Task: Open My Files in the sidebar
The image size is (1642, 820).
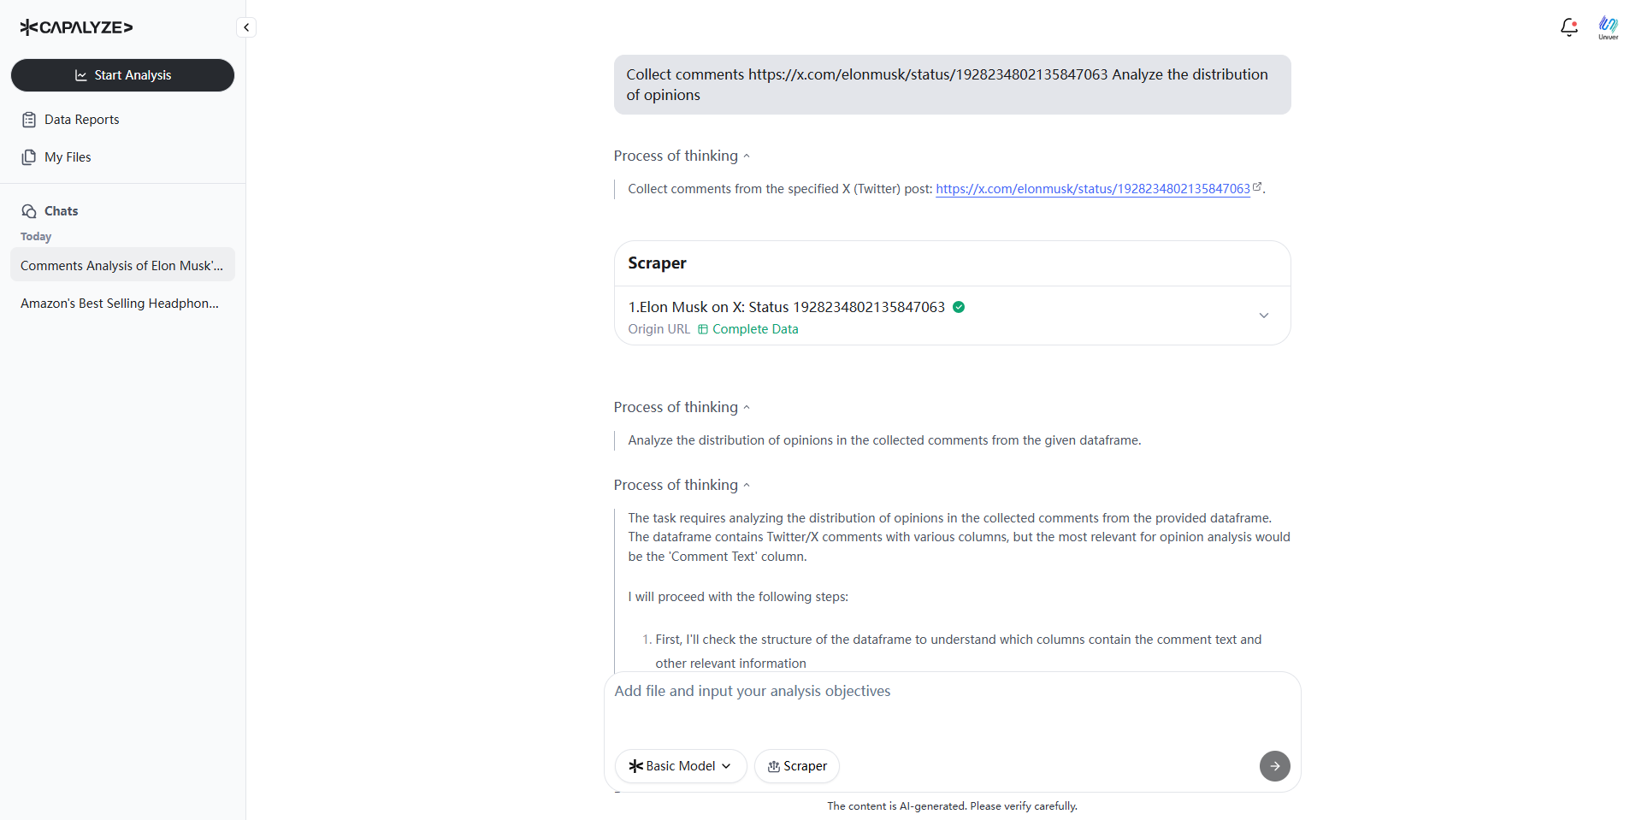Action: pos(68,157)
